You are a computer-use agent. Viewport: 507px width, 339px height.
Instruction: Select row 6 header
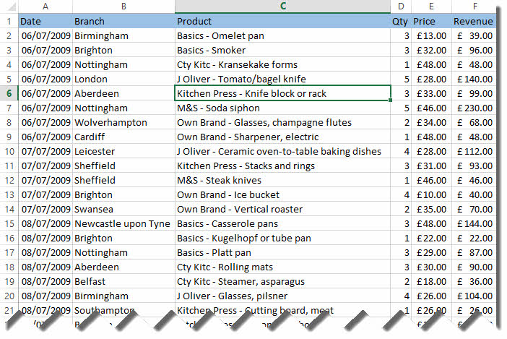[x=9, y=93]
